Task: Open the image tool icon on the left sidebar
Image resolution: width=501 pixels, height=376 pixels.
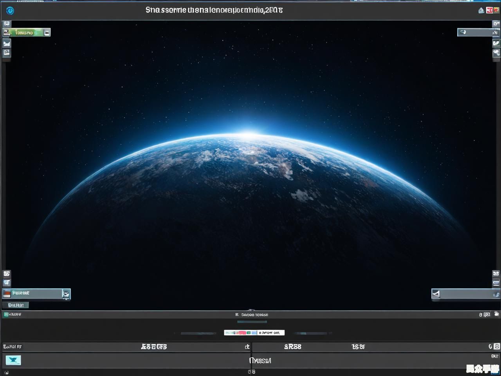Action: [x=6, y=43]
